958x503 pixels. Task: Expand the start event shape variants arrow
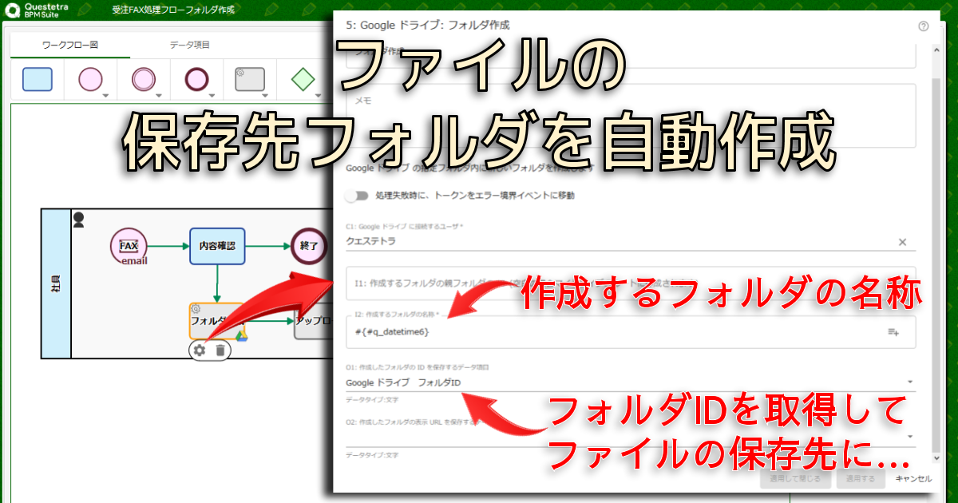coord(106,96)
